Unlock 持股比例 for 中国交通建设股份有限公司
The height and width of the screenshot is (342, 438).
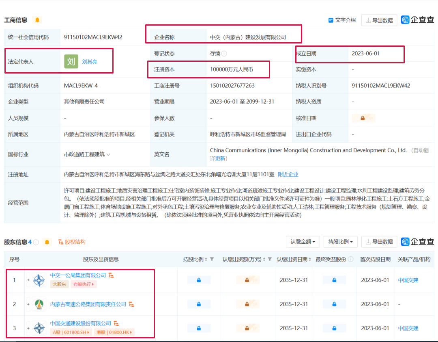pyautogui.click(x=199, y=328)
